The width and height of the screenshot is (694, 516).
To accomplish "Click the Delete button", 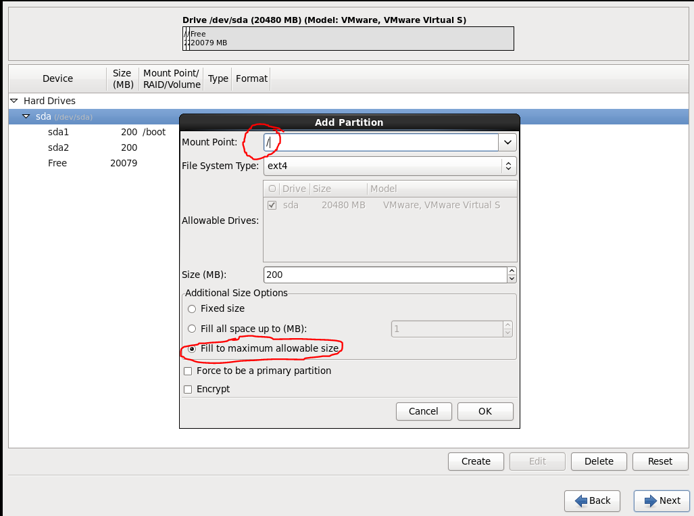I will coord(599,461).
